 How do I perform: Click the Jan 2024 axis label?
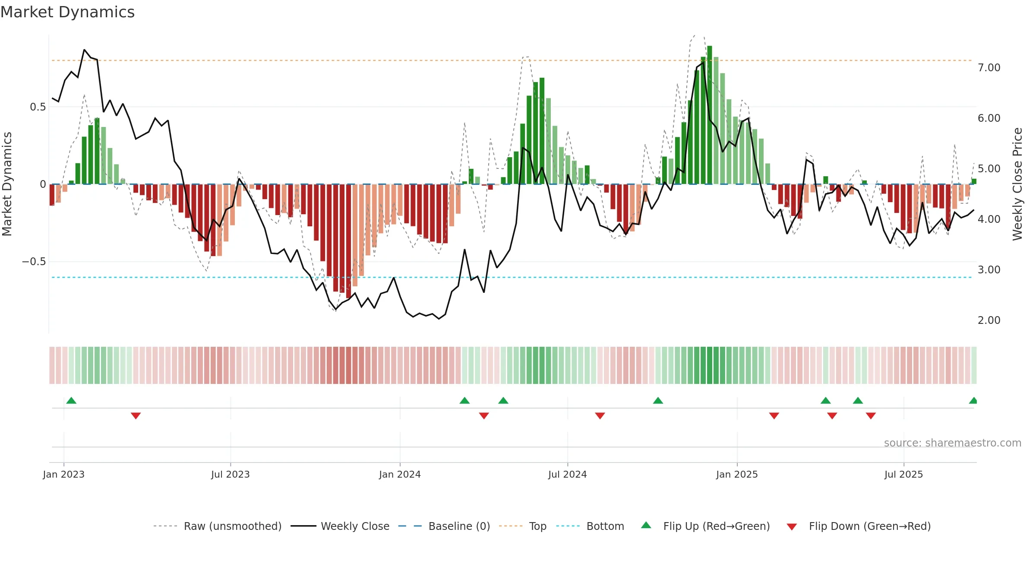[400, 474]
